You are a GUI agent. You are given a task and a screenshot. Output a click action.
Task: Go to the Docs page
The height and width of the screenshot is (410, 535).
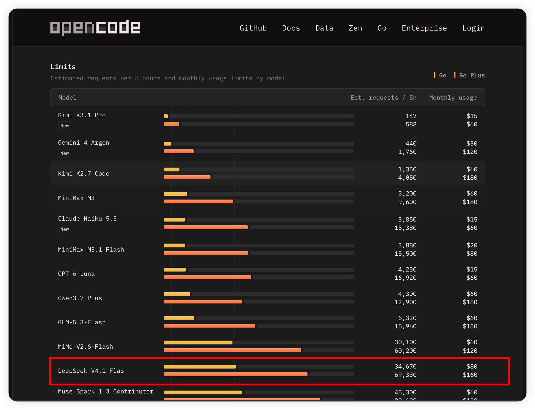[291, 28]
